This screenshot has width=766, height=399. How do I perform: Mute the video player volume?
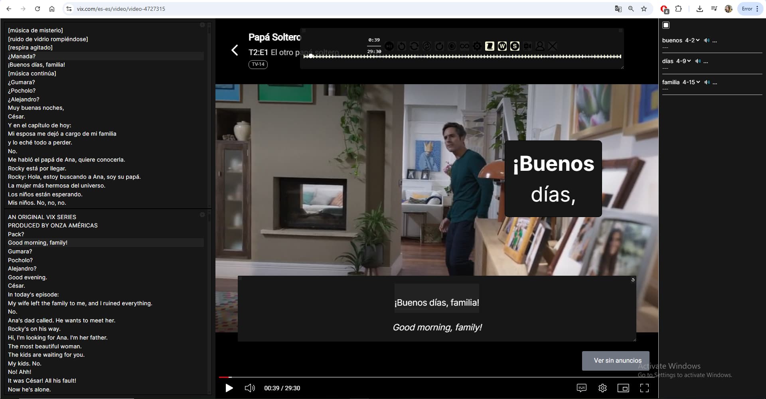[250, 388]
